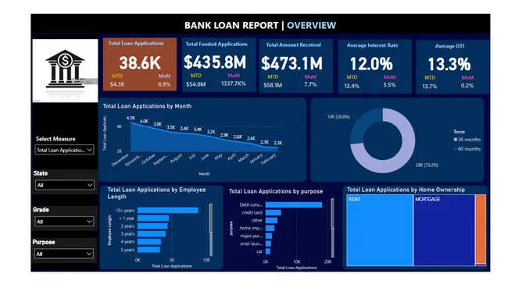The width and height of the screenshot is (508, 291).
Task: Click the 13.7% MTD DTI value
Action: click(430, 87)
